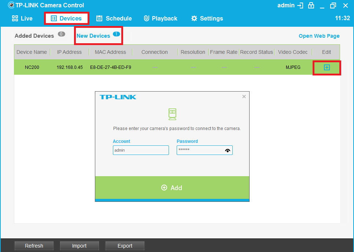Click the Connection column header
This screenshot has width=354, height=252.
155,52
